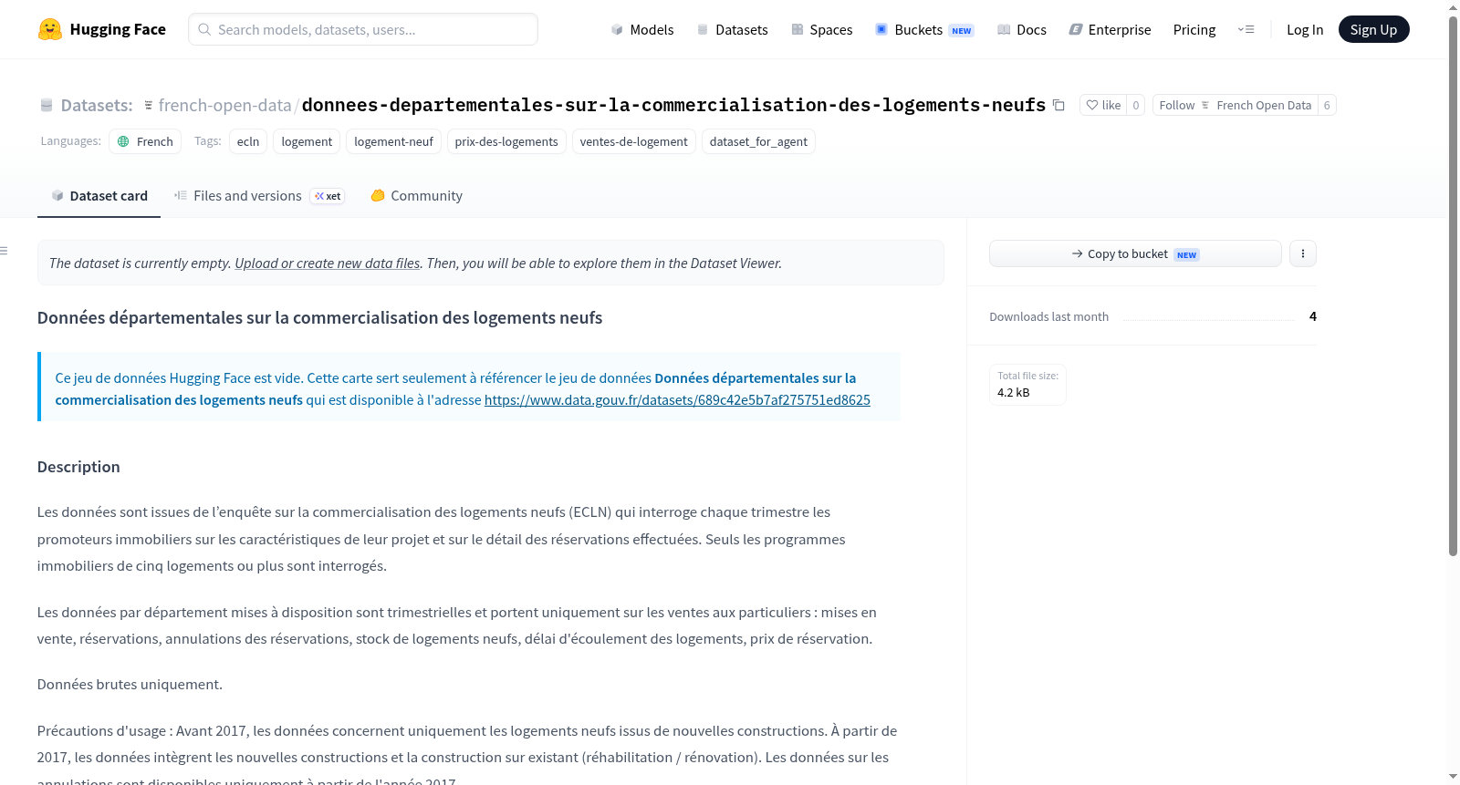1460x785 pixels.
Task: Click the Datasets breadcrumb icon
Action: tap(47, 106)
